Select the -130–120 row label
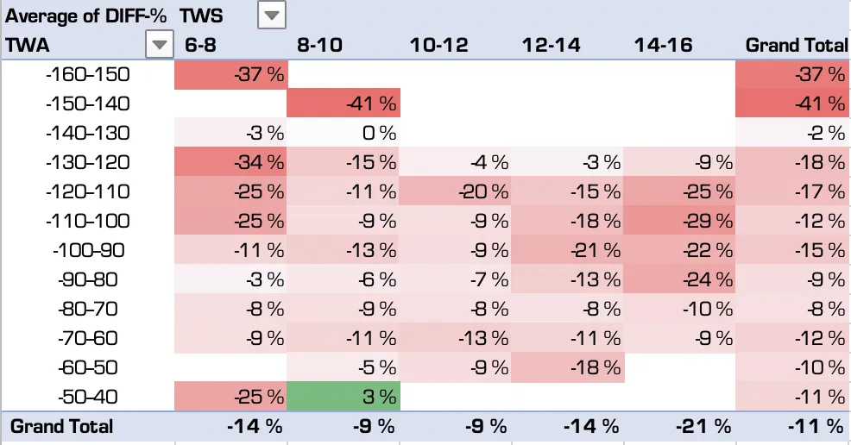 [88, 163]
